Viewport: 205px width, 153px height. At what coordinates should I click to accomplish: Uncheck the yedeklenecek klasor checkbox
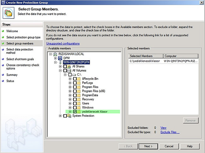coord(75,112)
